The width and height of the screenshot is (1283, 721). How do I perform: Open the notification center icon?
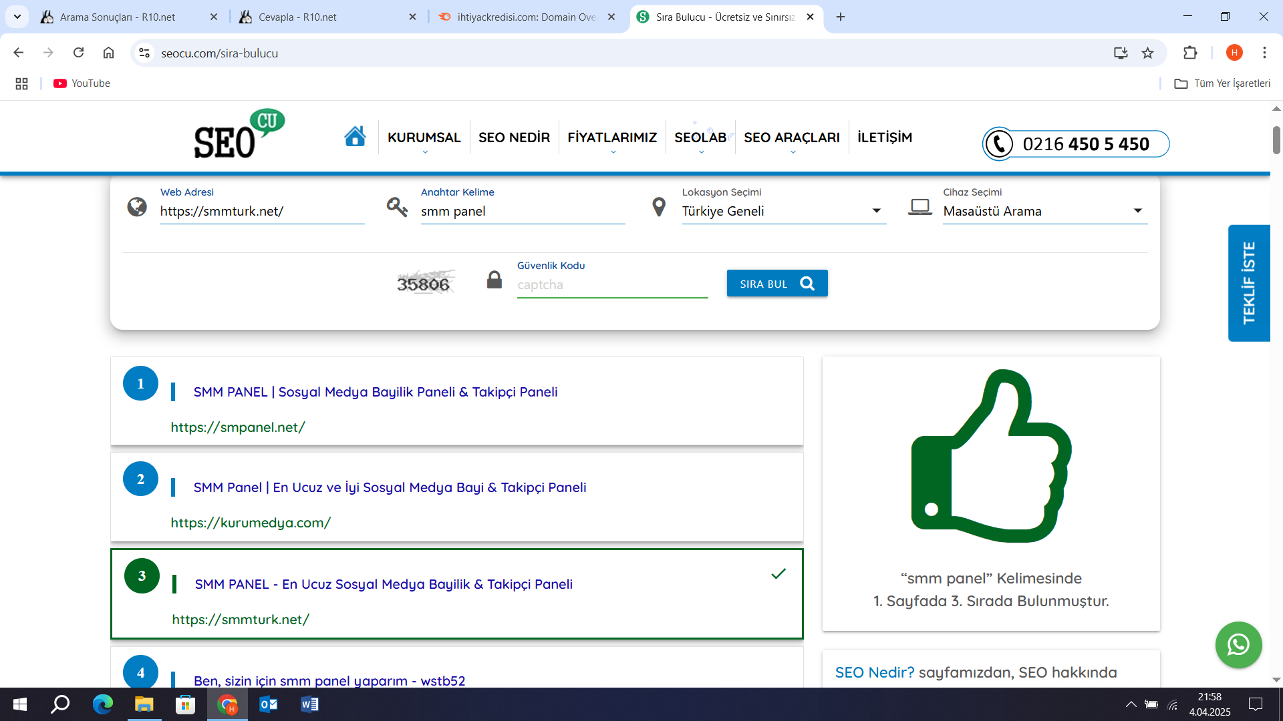(x=1256, y=704)
